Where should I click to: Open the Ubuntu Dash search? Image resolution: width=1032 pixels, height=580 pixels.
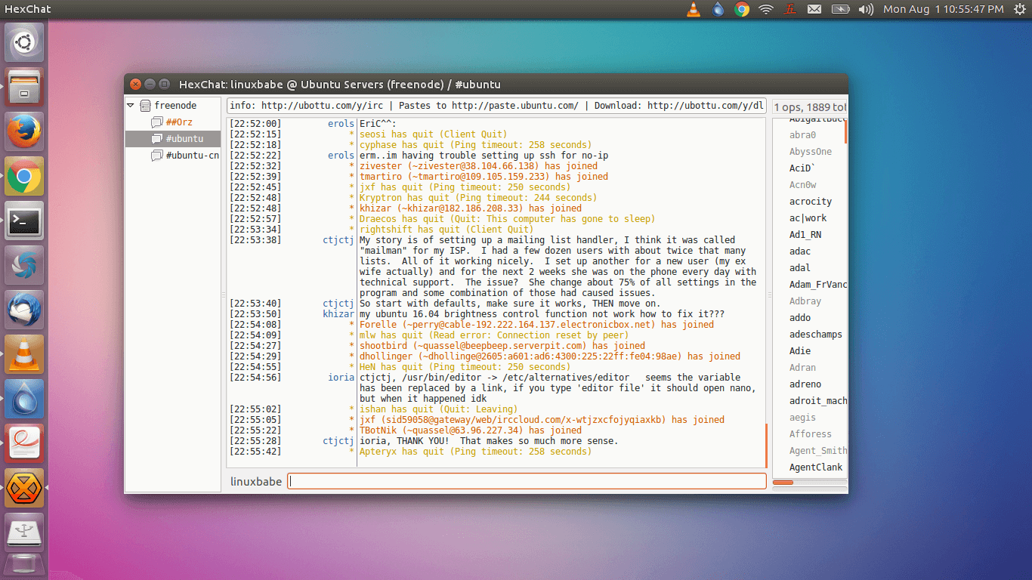(24, 42)
